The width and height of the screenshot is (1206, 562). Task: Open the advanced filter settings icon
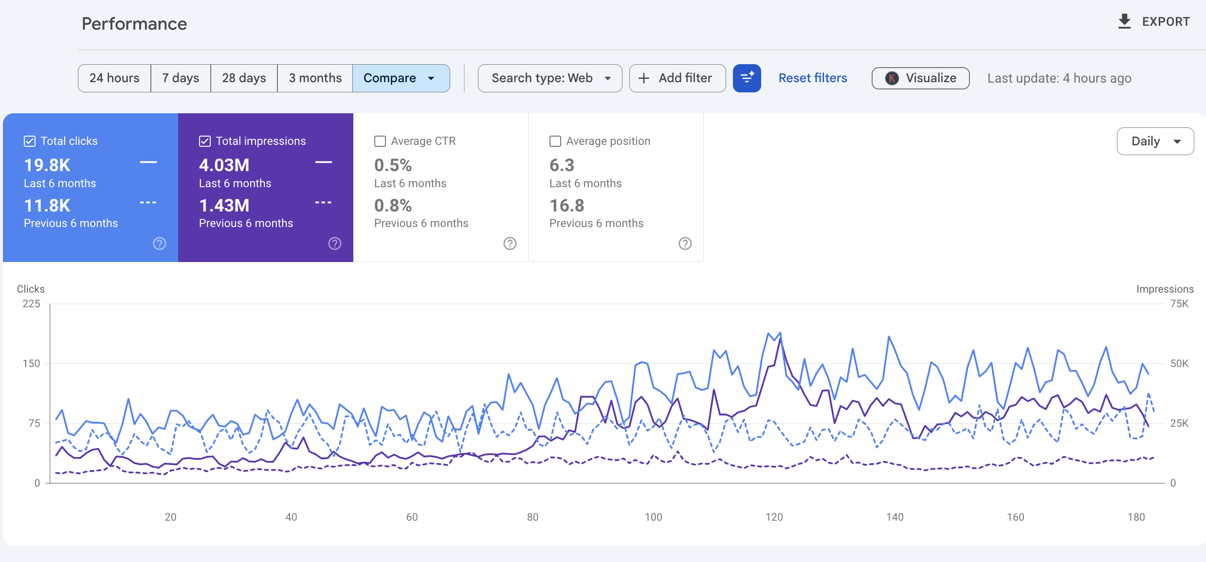point(747,78)
